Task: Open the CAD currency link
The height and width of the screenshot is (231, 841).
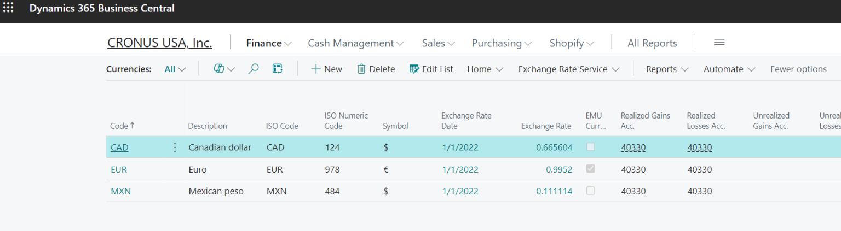Action: click(x=119, y=147)
